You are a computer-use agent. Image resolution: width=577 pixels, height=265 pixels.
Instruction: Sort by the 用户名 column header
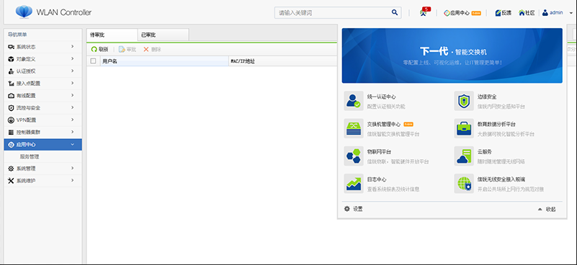[164, 61]
